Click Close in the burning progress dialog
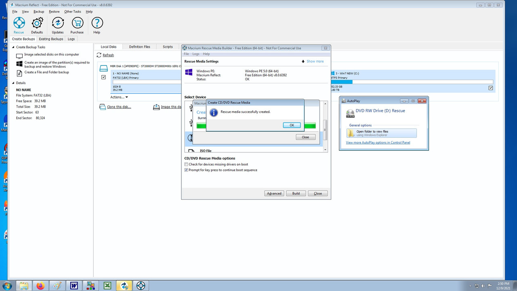This screenshot has width=517, height=291. click(305, 137)
